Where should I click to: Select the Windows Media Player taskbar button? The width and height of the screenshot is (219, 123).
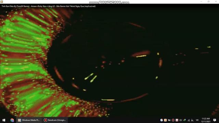tap(29, 120)
